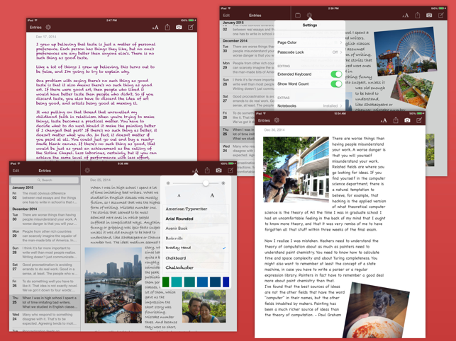
Task: Tap share icon in font picker window
Action: tap(207, 170)
